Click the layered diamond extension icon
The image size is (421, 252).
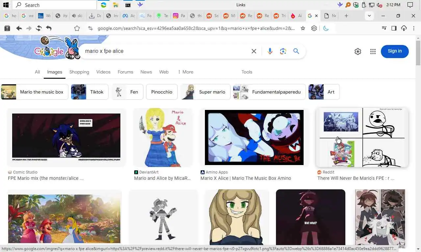314,28
